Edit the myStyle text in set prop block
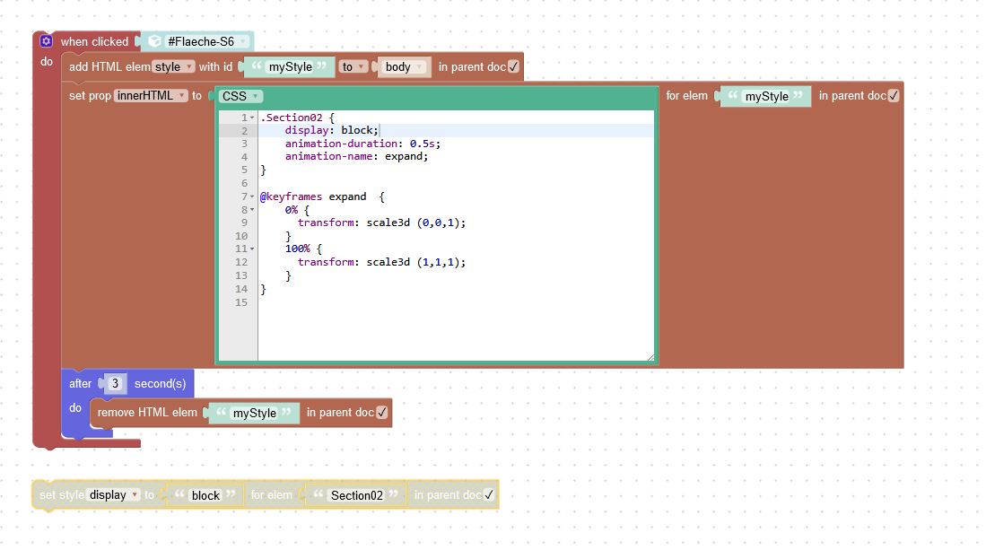The height and width of the screenshot is (550, 986). 766,96
